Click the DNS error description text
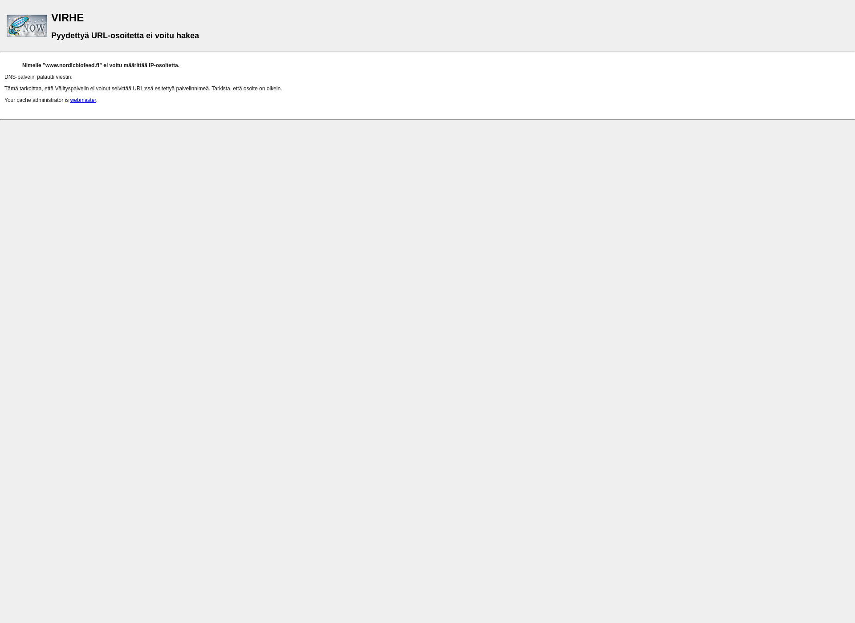The image size is (855, 623). (x=100, y=65)
